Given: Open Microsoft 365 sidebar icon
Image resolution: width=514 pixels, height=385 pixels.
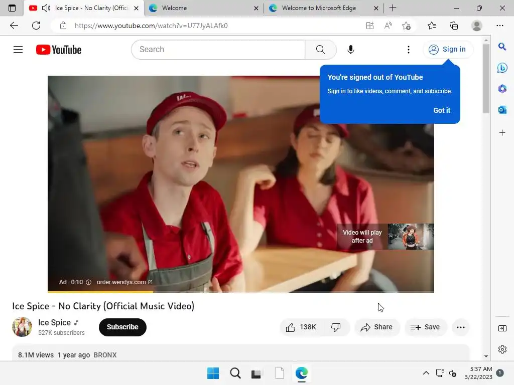Looking at the screenshot, I should coord(502,89).
